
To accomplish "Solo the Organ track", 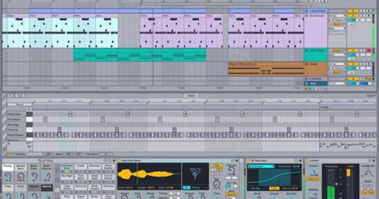I will click(x=363, y=64).
